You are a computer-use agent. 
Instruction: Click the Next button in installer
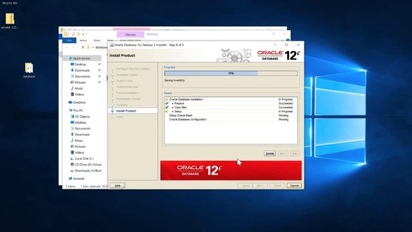[260, 186]
